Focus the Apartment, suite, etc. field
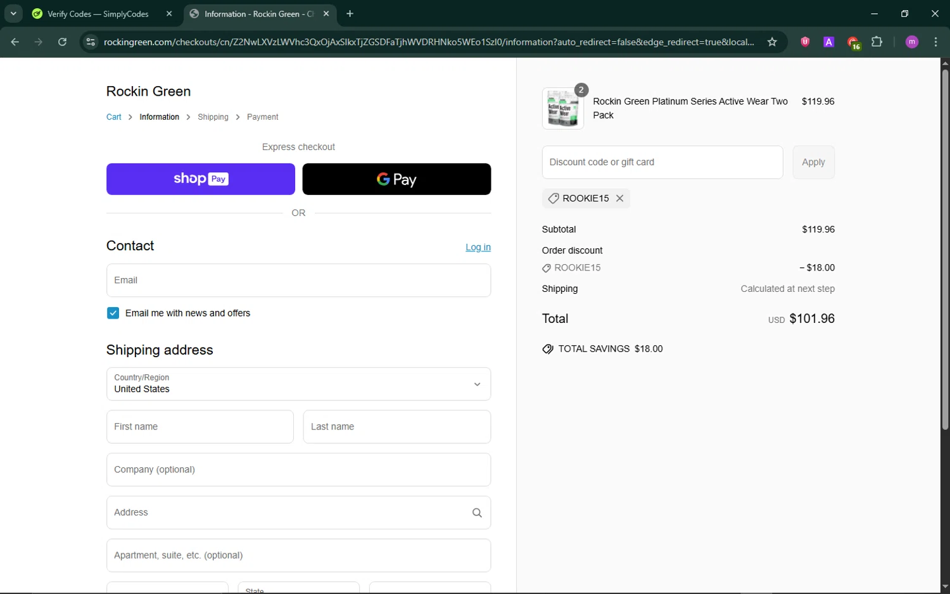This screenshot has height=594, width=950. [x=298, y=555]
